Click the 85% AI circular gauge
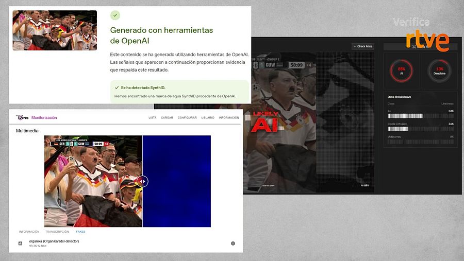Viewport: 464px width, 261px height. 401,71
